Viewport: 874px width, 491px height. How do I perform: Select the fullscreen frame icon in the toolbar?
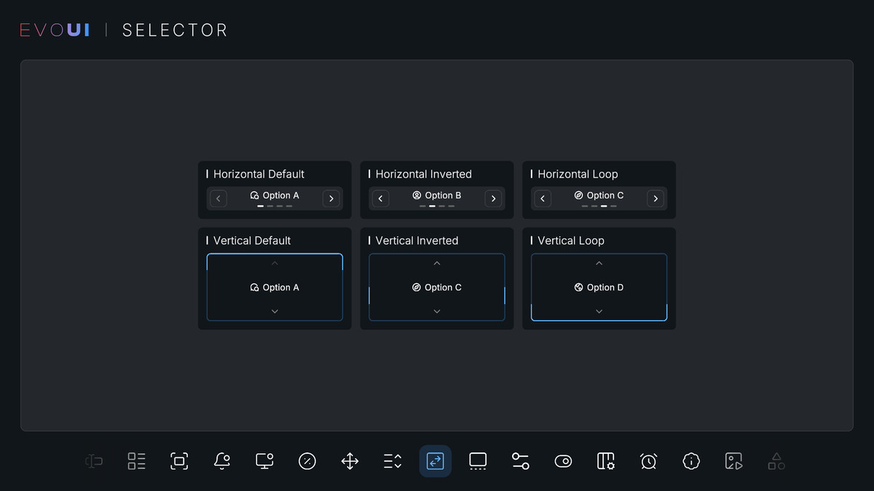coord(178,460)
